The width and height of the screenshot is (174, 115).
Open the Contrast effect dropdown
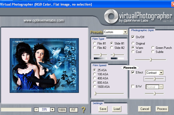pyautogui.click(x=161, y=73)
